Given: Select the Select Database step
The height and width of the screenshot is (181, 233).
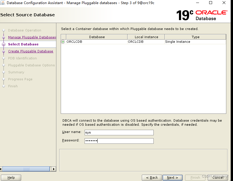Looking at the screenshot, I should [x=23, y=44].
